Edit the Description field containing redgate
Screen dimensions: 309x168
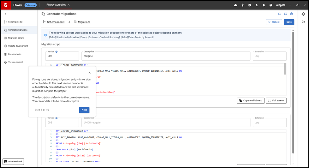(x=166, y=56)
